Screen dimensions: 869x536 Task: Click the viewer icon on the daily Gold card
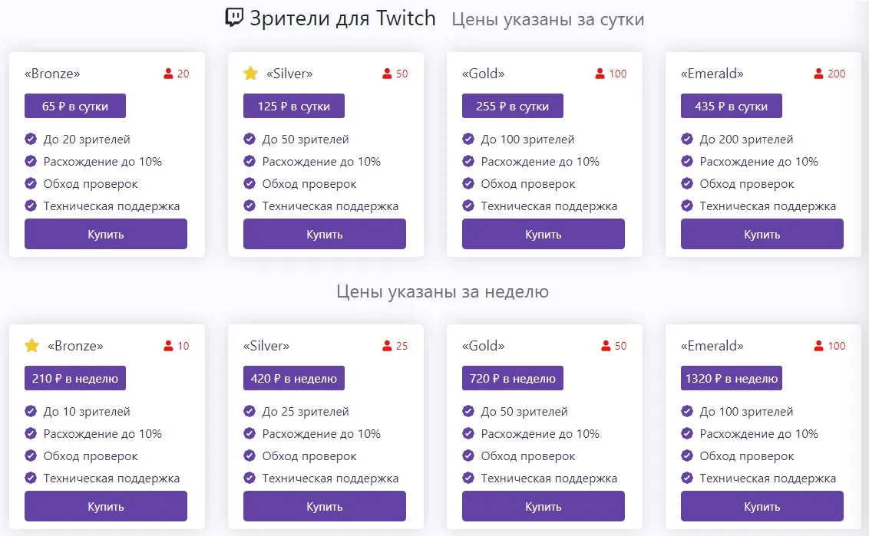coord(600,74)
